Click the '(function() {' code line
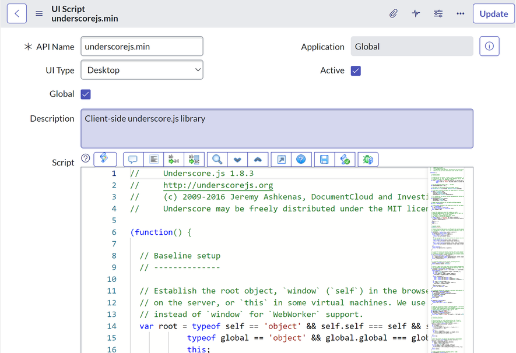 click(x=161, y=232)
